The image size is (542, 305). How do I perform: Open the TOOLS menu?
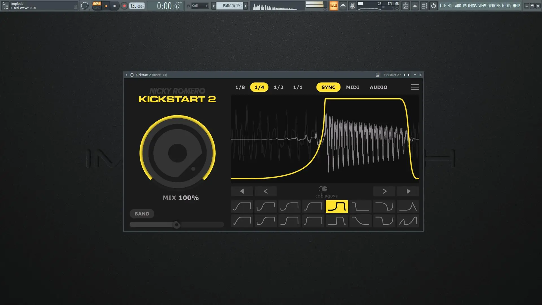pos(506,6)
